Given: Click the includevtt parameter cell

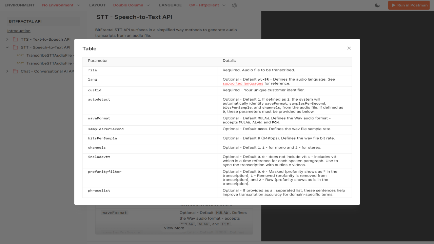Looking at the screenshot, I should pos(150,161).
